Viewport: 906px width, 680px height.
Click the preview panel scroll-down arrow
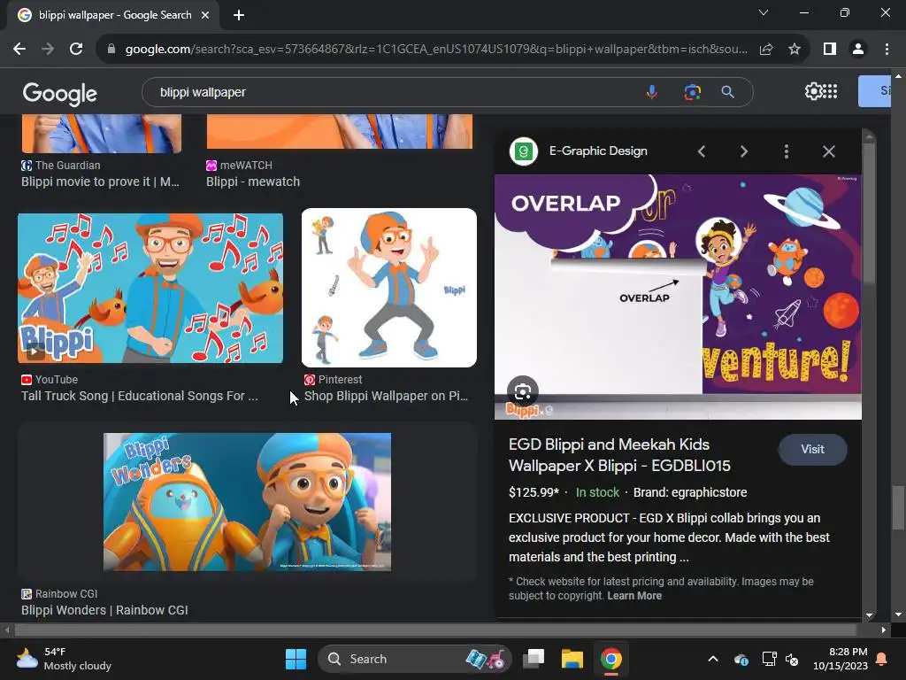tap(869, 615)
